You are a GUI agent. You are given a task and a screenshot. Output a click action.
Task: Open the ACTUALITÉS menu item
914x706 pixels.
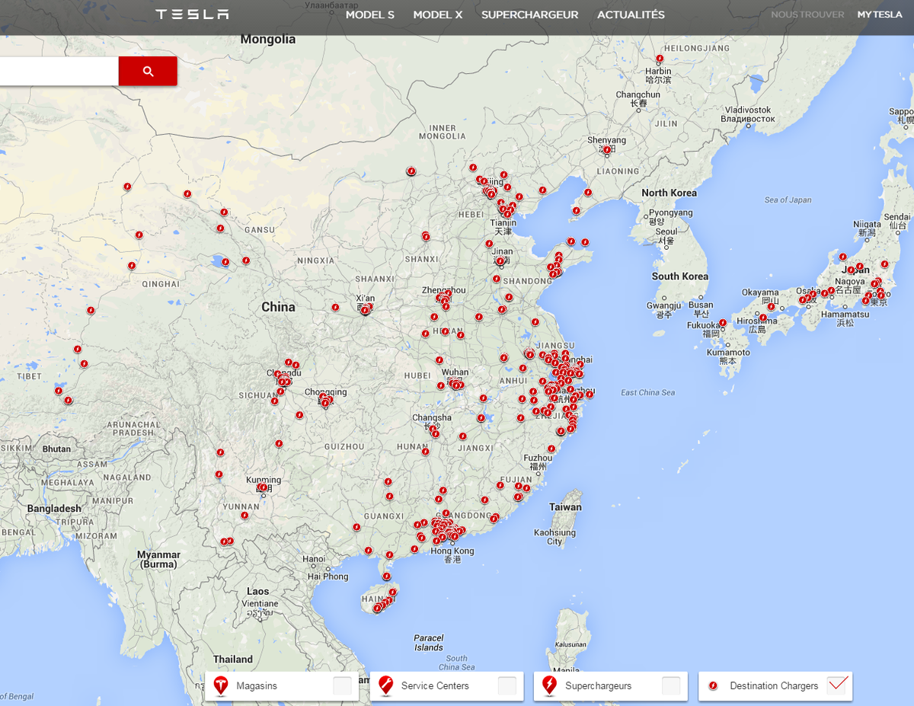coord(631,14)
